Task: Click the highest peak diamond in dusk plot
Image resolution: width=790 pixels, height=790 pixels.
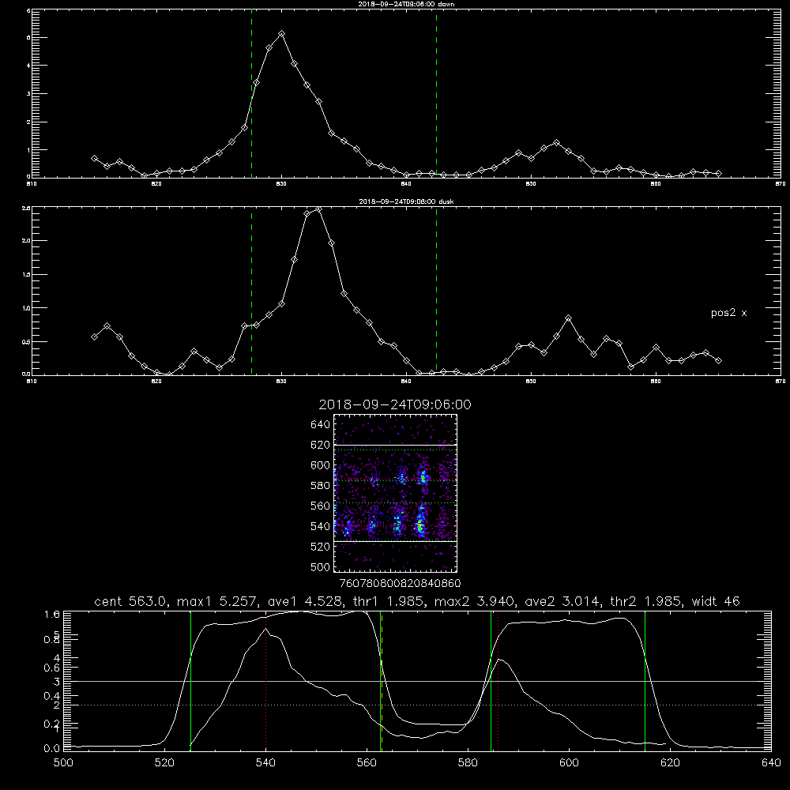Action: point(318,209)
